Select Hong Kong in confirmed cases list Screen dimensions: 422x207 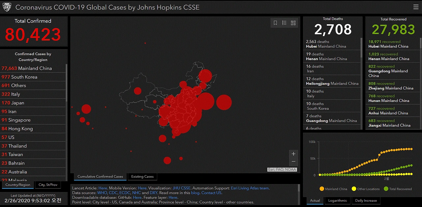(33, 129)
